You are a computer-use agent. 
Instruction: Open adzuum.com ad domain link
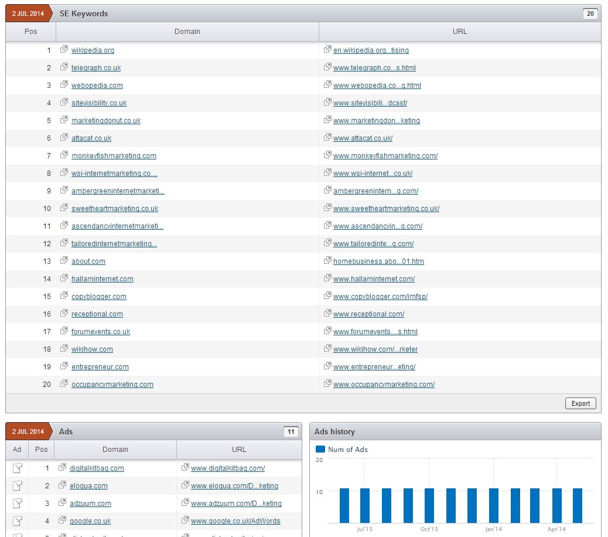point(90,503)
